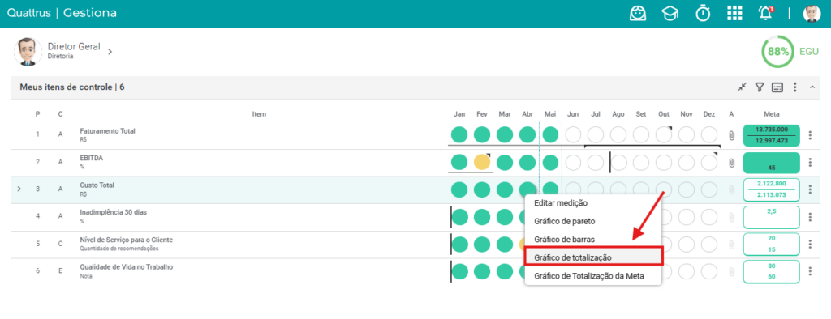Click the Faturamento Total meta box 13.735.000
This screenshot has width=831, height=319.
click(x=772, y=135)
